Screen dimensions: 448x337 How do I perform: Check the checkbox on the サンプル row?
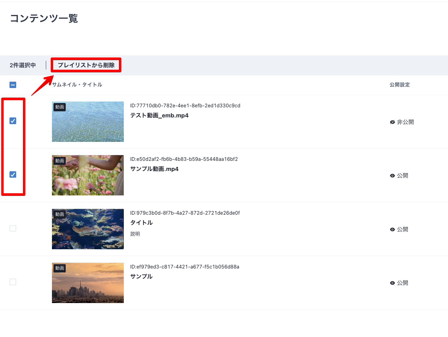click(13, 282)
